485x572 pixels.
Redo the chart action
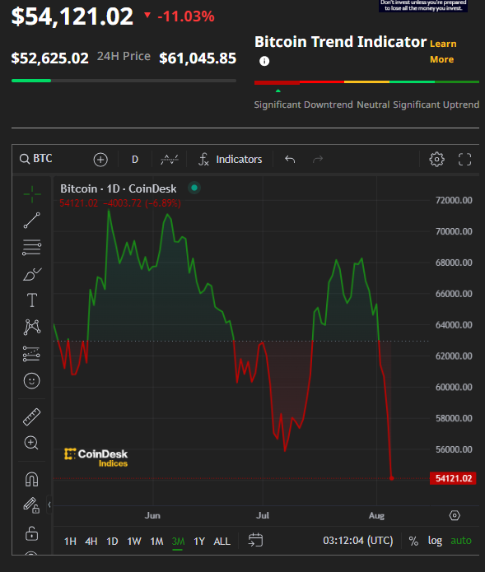click(x=318, y=160)
